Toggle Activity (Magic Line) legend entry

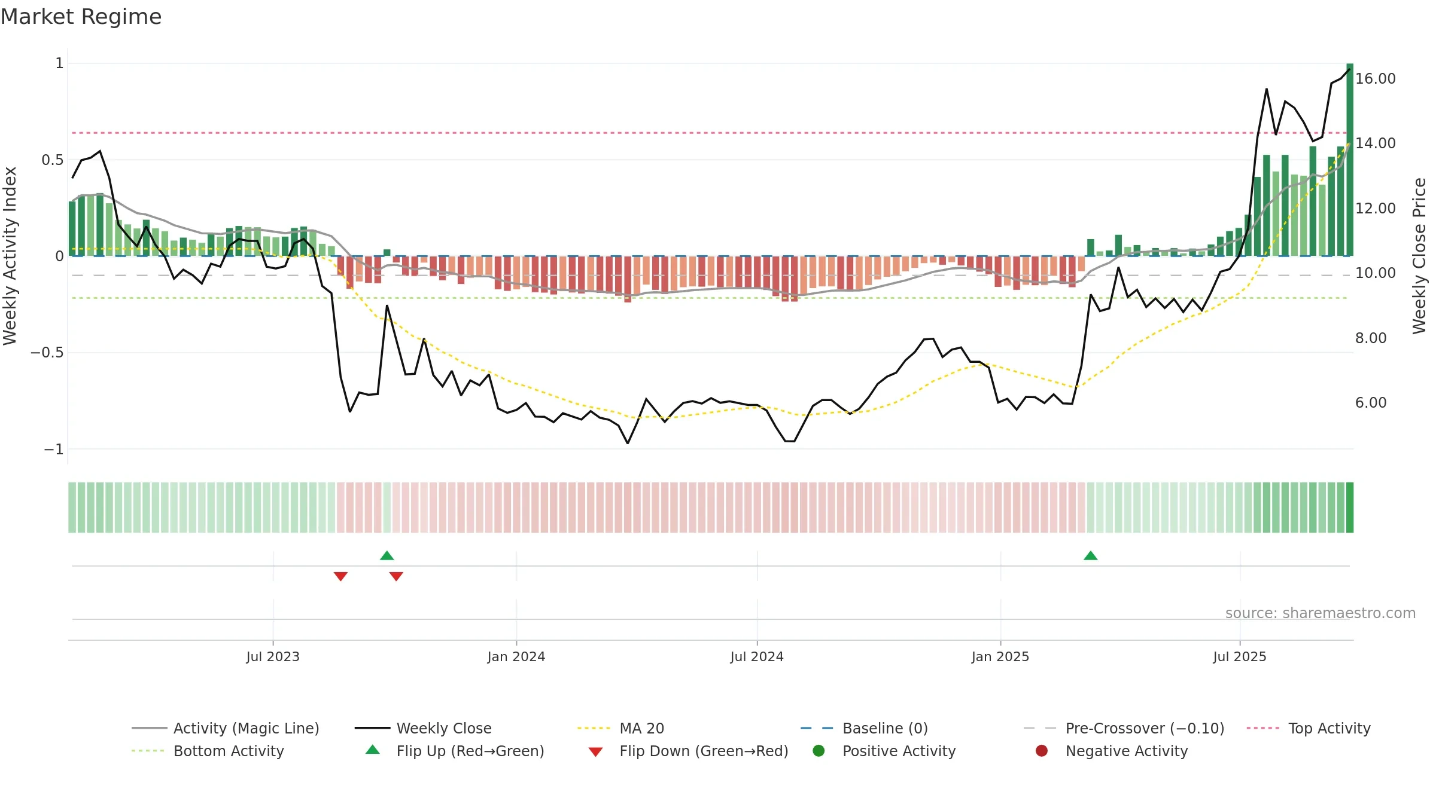[x=226, y=728]
